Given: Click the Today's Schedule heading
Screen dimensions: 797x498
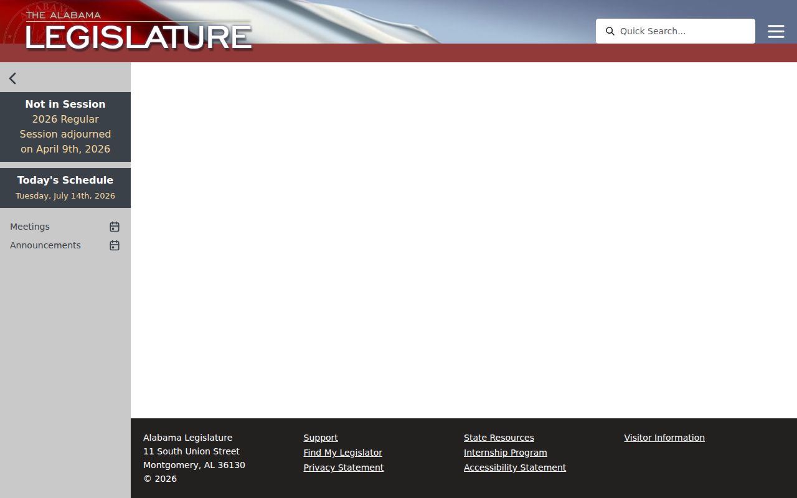Looking at the screenshot, I should click(x=65, y=180).
